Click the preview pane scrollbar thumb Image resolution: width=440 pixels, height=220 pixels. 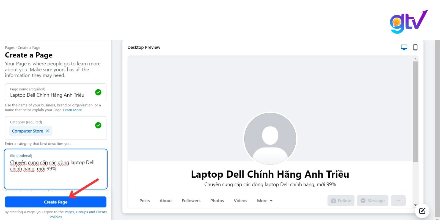(x=415, y=112)
